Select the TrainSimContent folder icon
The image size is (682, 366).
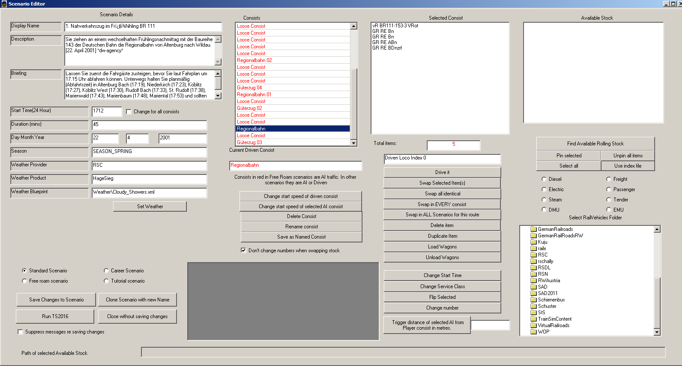pos(533,319)
